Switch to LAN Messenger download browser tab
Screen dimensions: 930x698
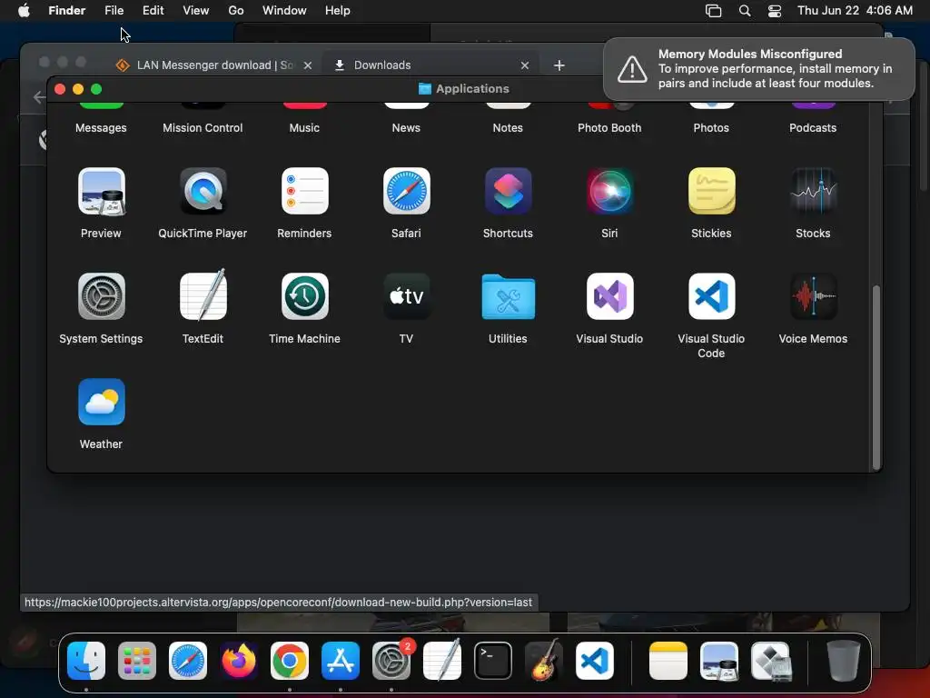[x=214, y=65]
